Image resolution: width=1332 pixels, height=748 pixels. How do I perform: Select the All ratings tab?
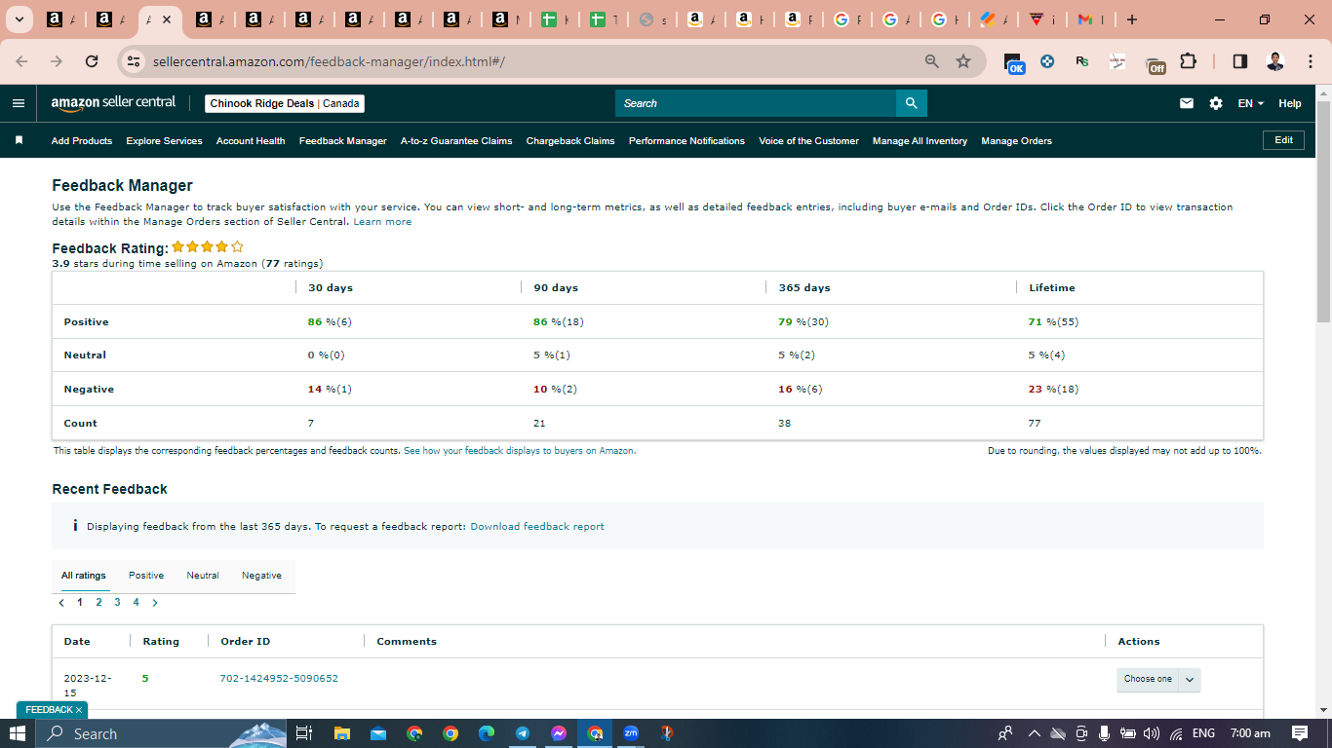[x=84, y=576]
